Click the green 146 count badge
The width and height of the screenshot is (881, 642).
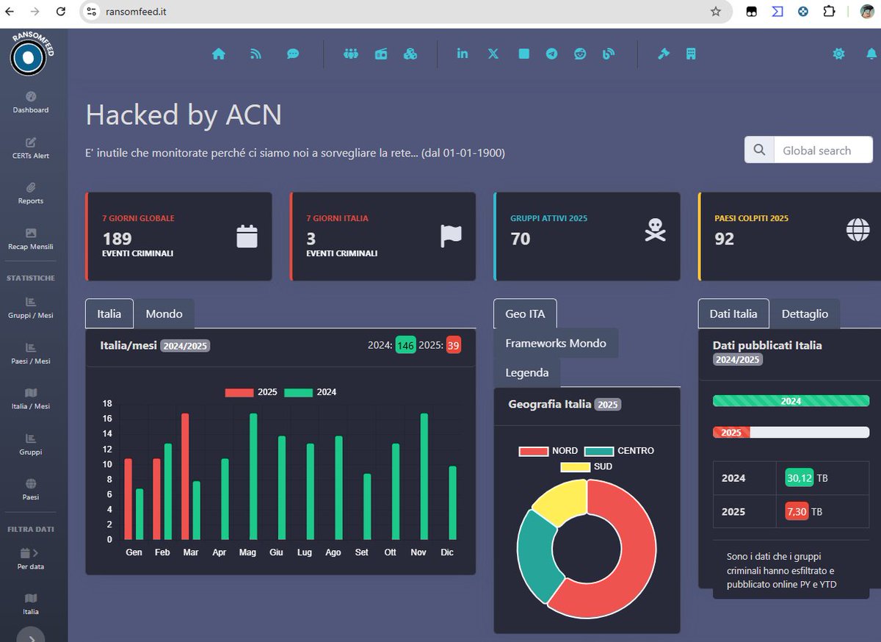coord(405,345)
